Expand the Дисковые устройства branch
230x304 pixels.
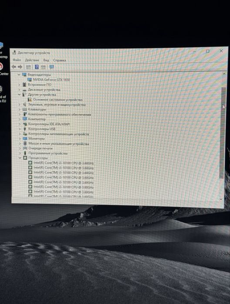[19, 90]
